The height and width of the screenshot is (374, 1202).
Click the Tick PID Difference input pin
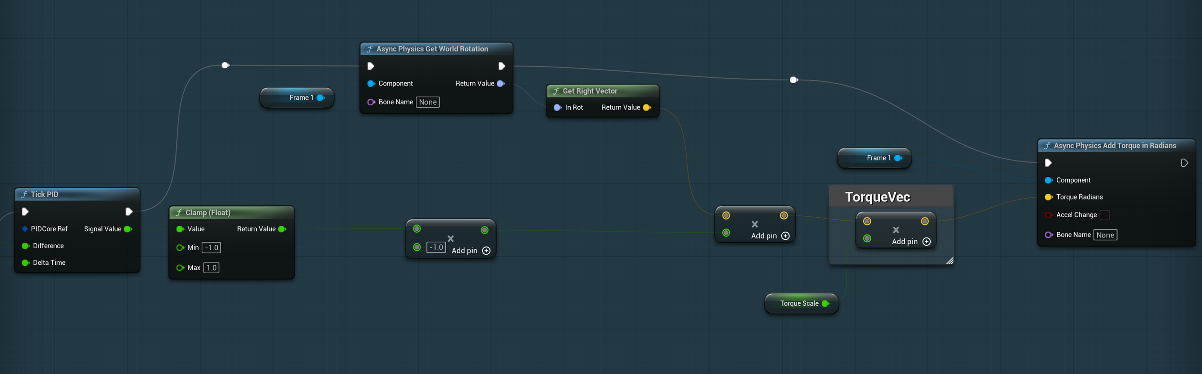(25, 246)
